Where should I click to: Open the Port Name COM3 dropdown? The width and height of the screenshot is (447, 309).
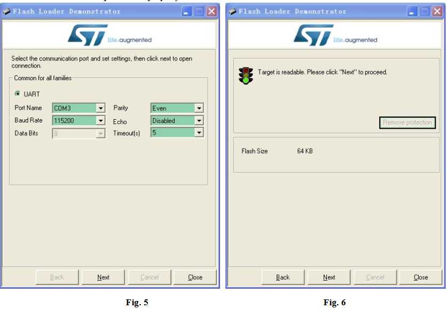79,108
